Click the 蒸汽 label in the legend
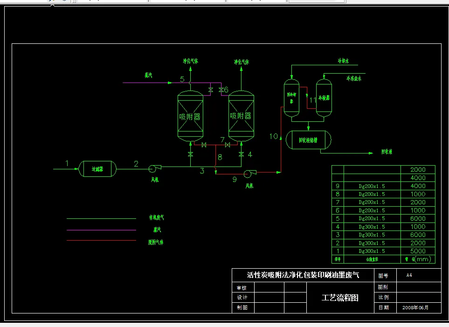 (157, 230)
